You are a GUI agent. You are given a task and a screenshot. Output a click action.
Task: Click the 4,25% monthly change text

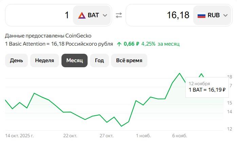[148, 44]
